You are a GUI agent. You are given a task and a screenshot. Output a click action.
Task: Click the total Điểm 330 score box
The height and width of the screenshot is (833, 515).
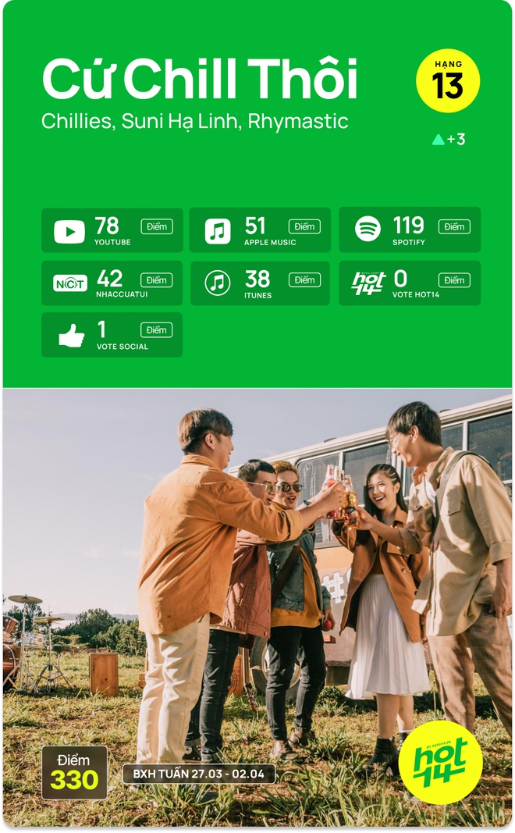coord(74,772)
